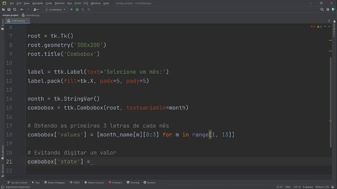
Task: Open the Services tool window
Action: pos(150,183)
